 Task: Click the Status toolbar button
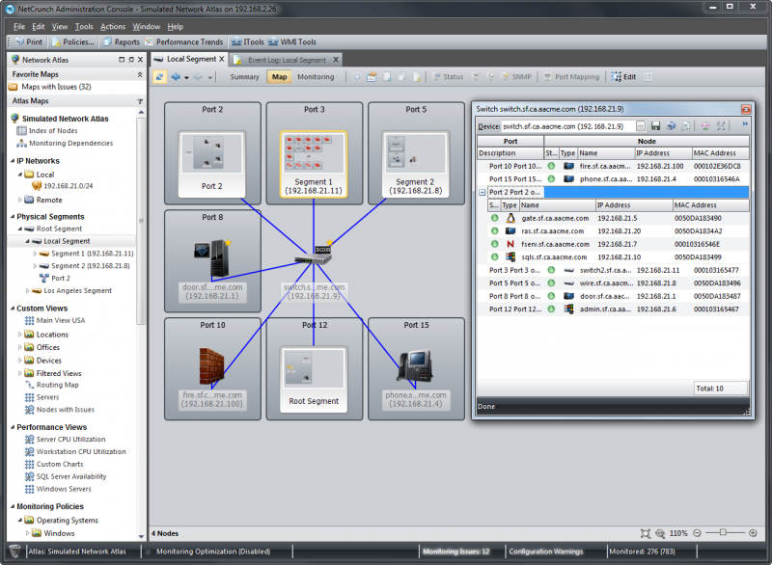[448, 77]
